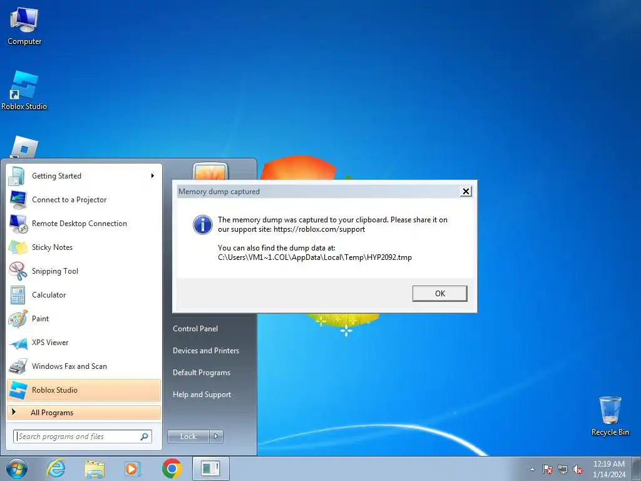The image size is (641, 481).
Task: Click the search magnifier icon in Start menu
Action: [144, 437]
